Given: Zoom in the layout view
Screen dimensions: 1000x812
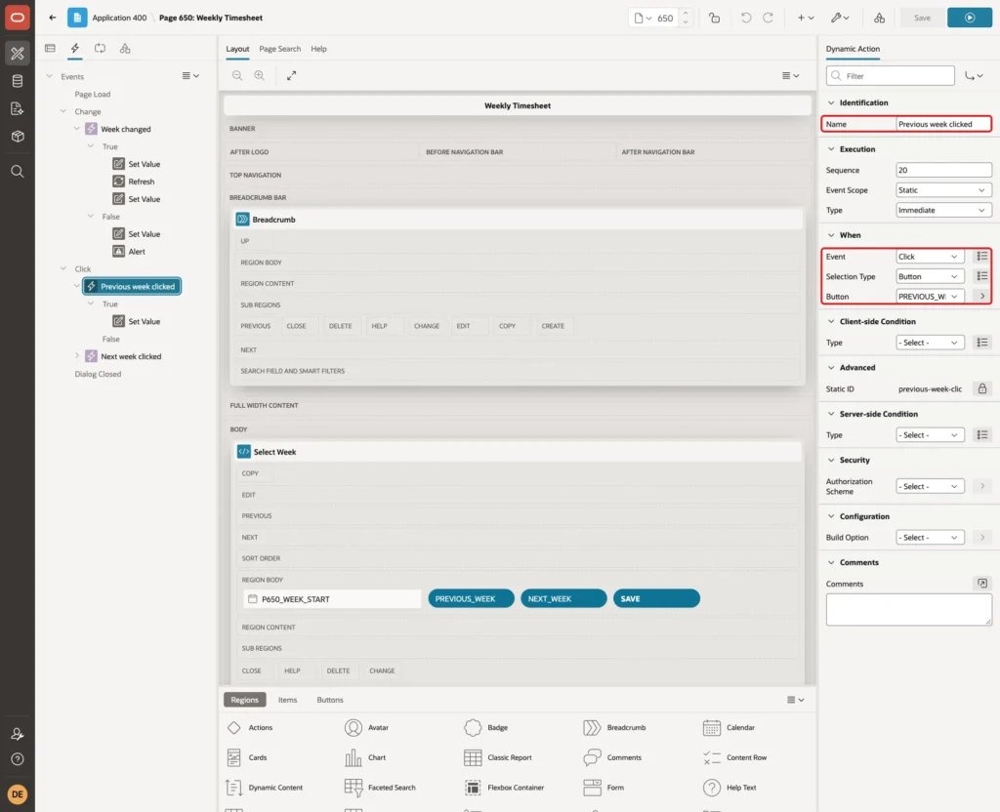Looking at the screenshot, I should (x=260, y=75).
